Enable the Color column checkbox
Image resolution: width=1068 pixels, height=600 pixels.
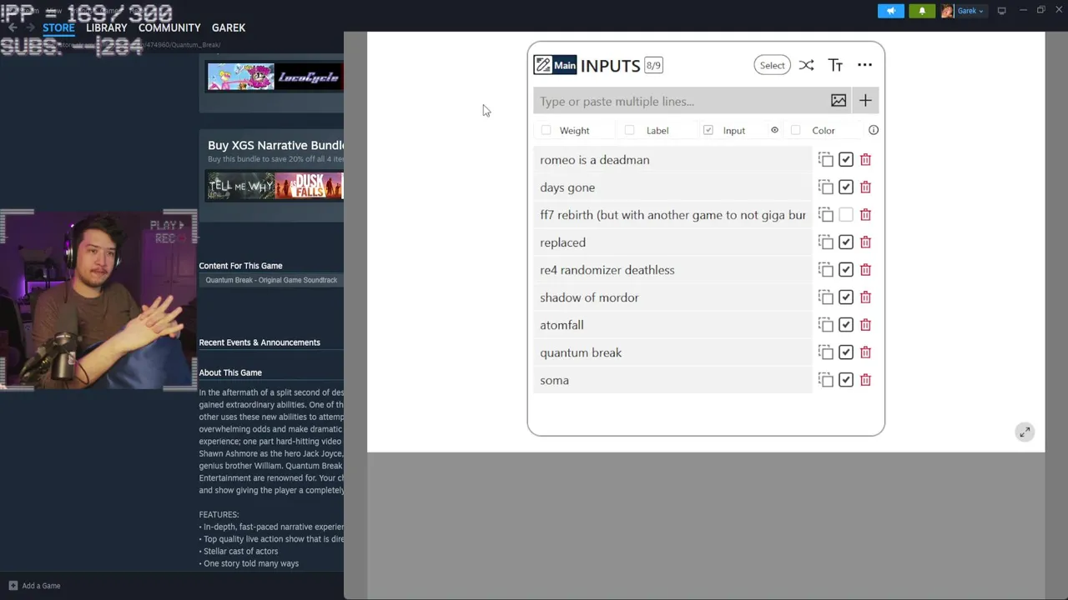point(795,130)
